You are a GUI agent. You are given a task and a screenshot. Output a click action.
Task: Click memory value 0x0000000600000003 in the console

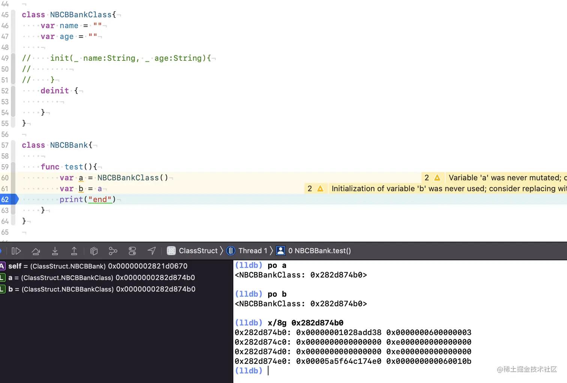pos(429,333)
